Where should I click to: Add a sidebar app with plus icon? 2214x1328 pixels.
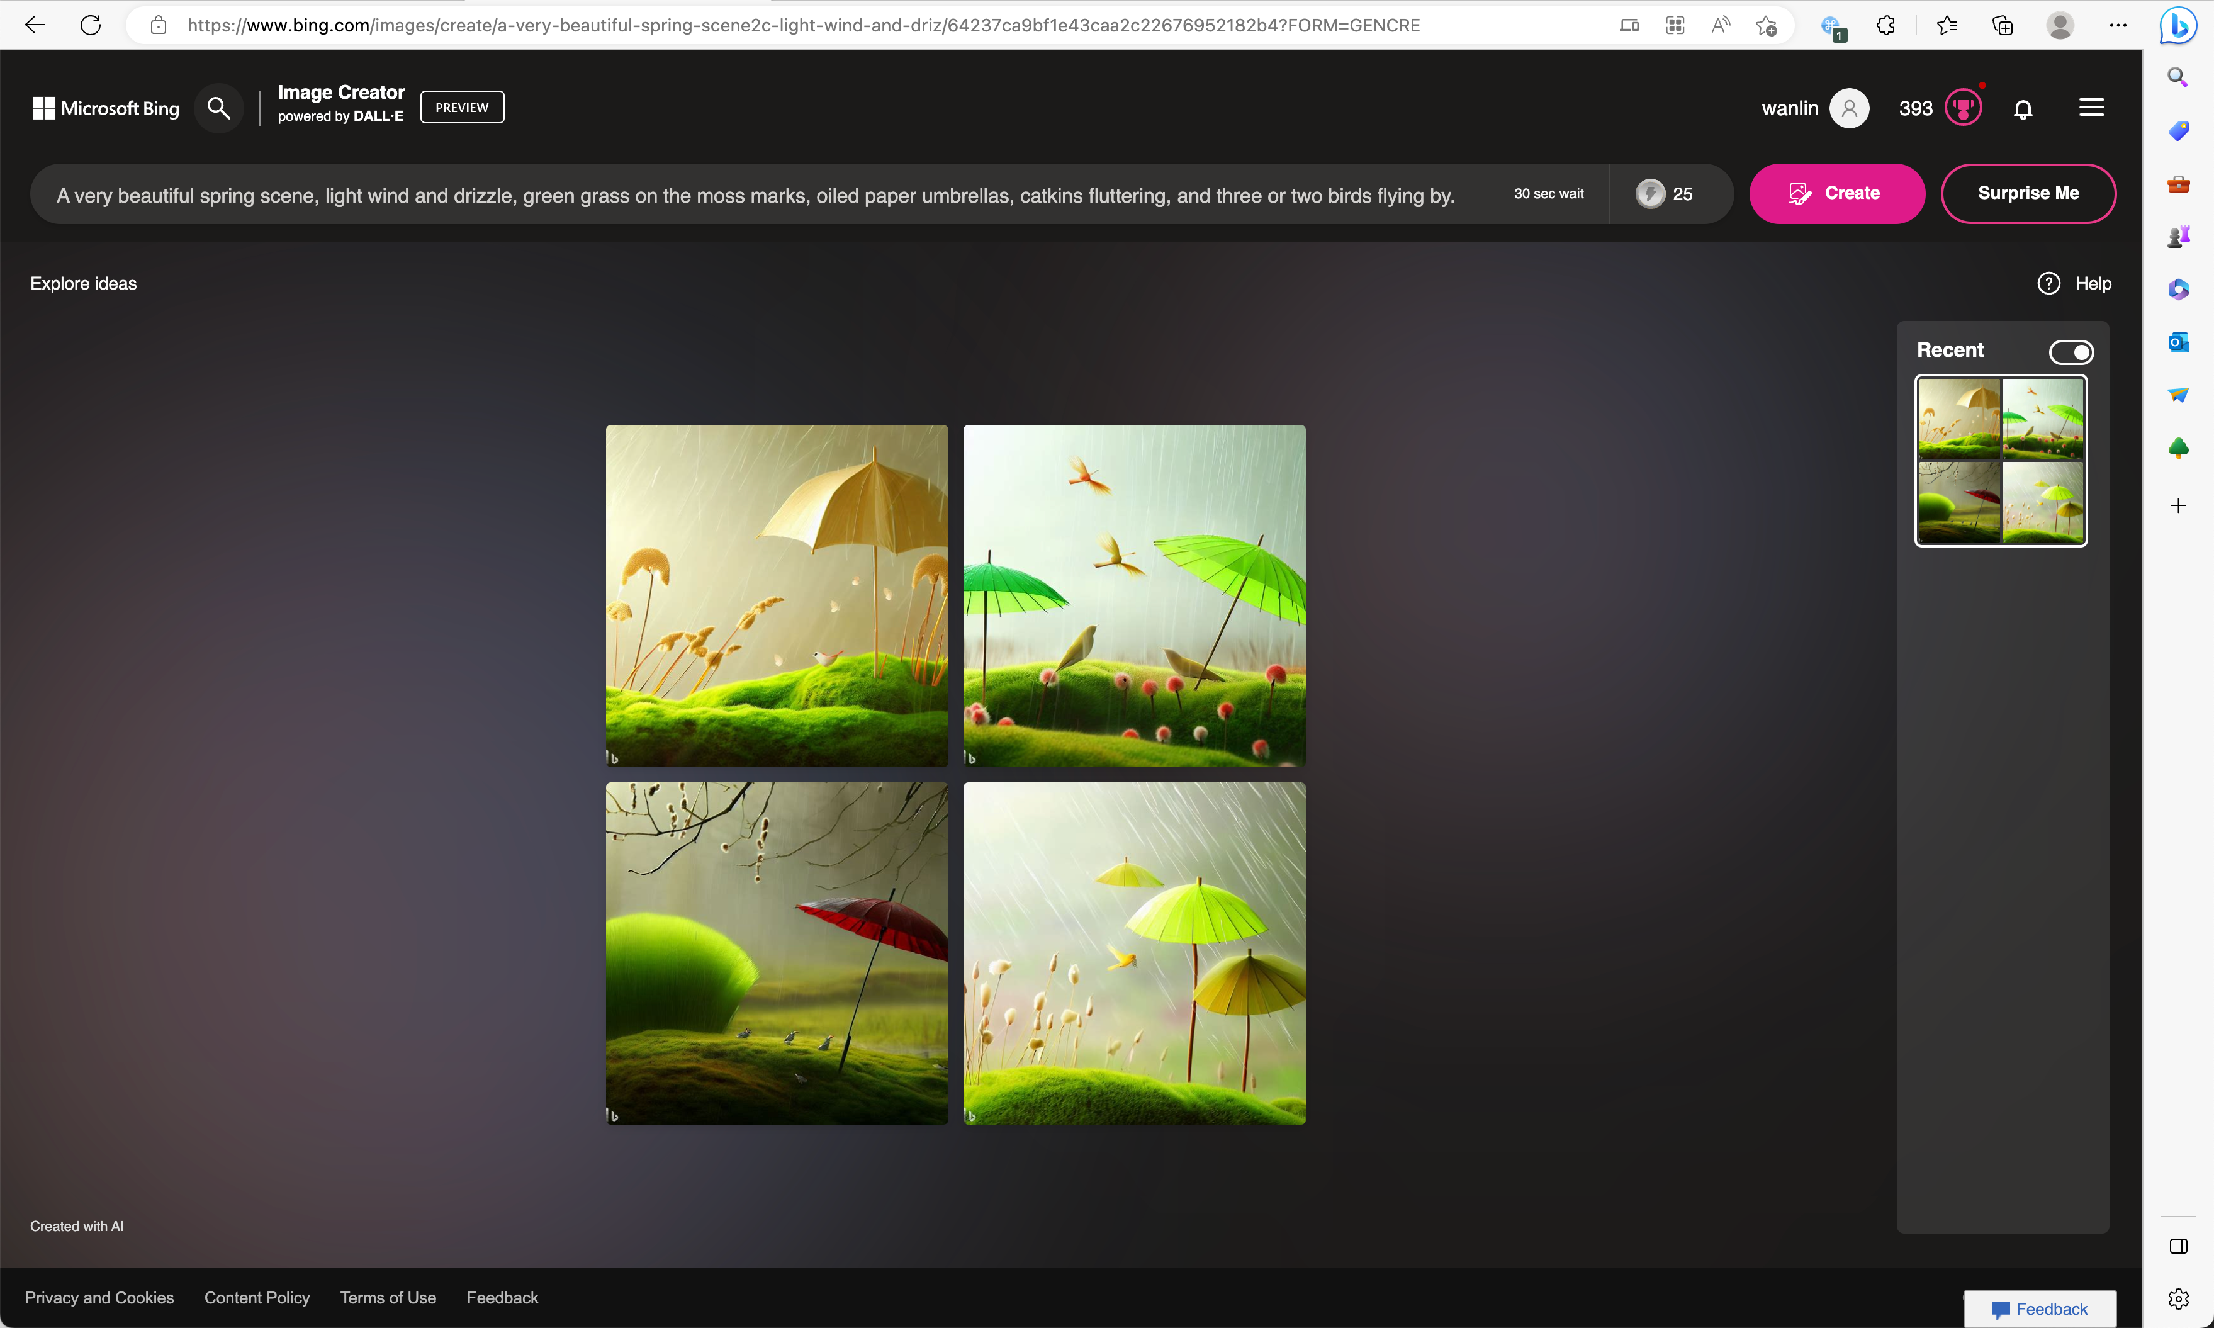coord(2177,505)
